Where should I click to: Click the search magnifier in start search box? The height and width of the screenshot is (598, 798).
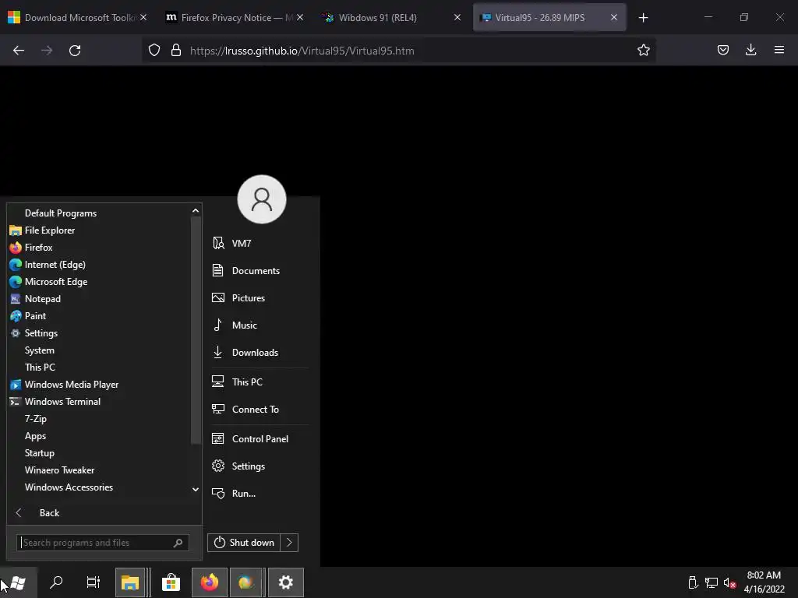178,543
